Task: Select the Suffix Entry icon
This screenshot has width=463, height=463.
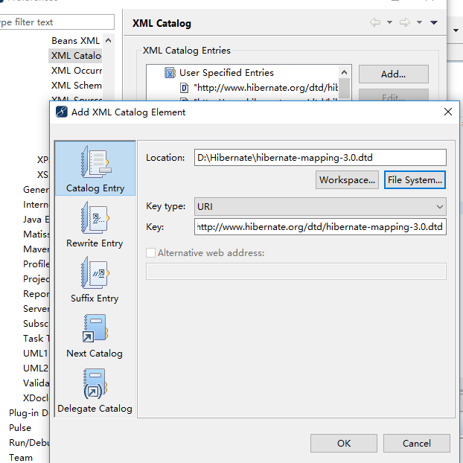Action: pos(95,272)
